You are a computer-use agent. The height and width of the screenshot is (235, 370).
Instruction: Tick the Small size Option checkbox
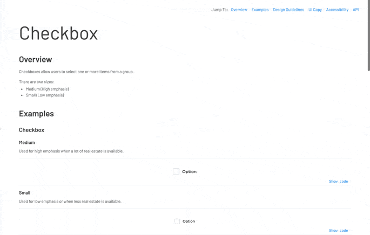(x=177, y=222)
